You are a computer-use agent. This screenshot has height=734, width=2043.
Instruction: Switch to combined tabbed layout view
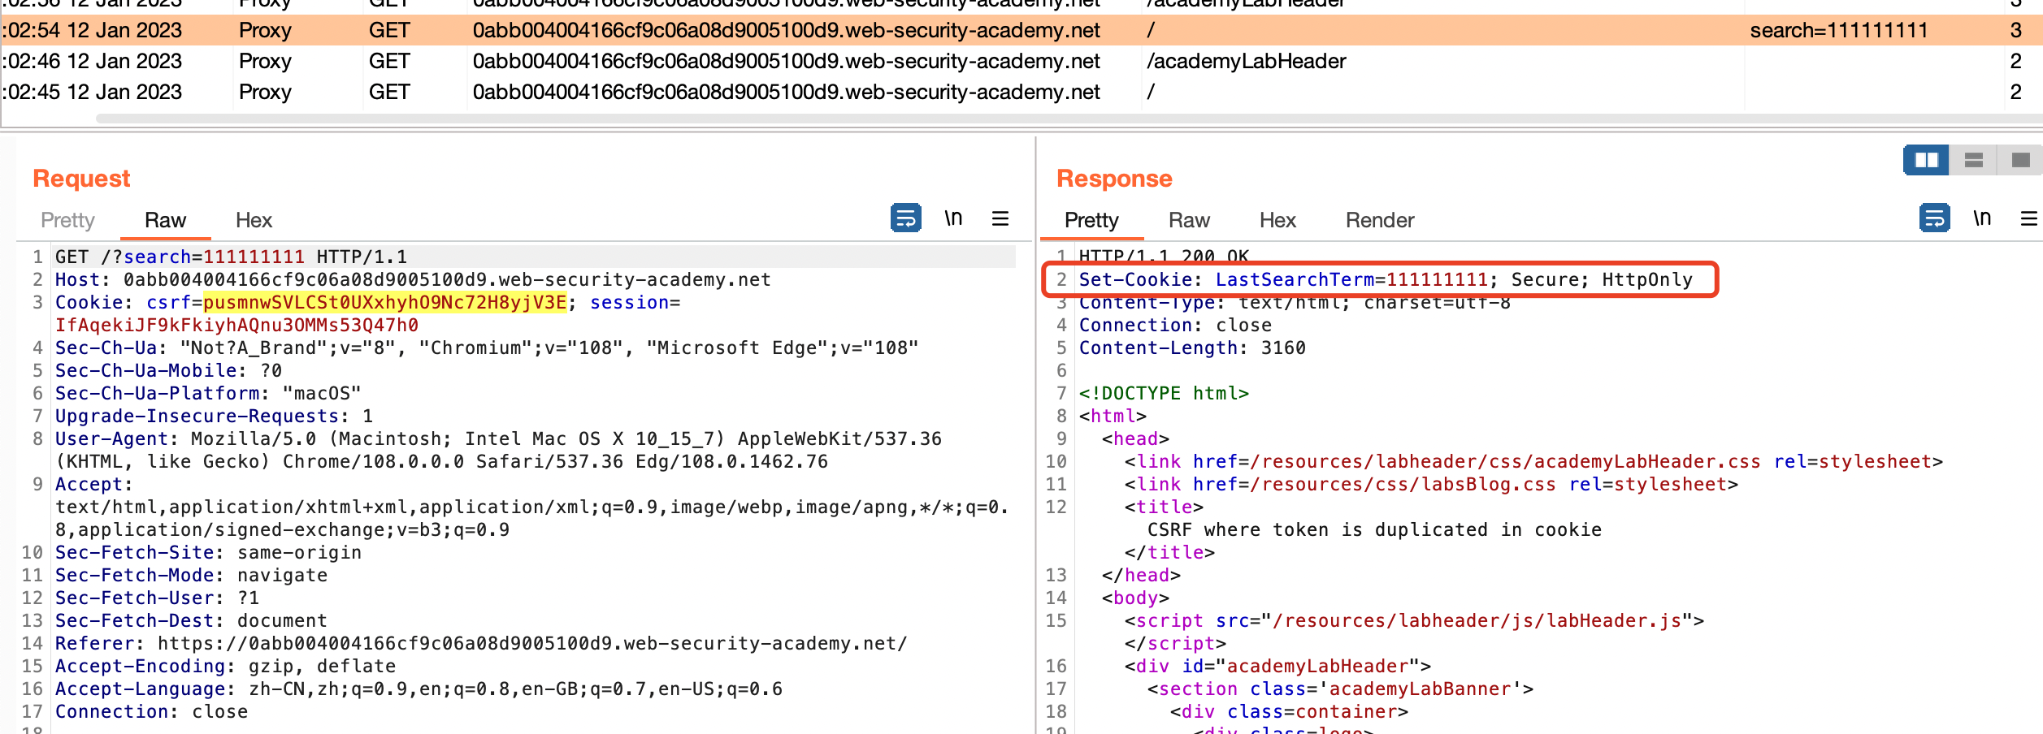2021,160
